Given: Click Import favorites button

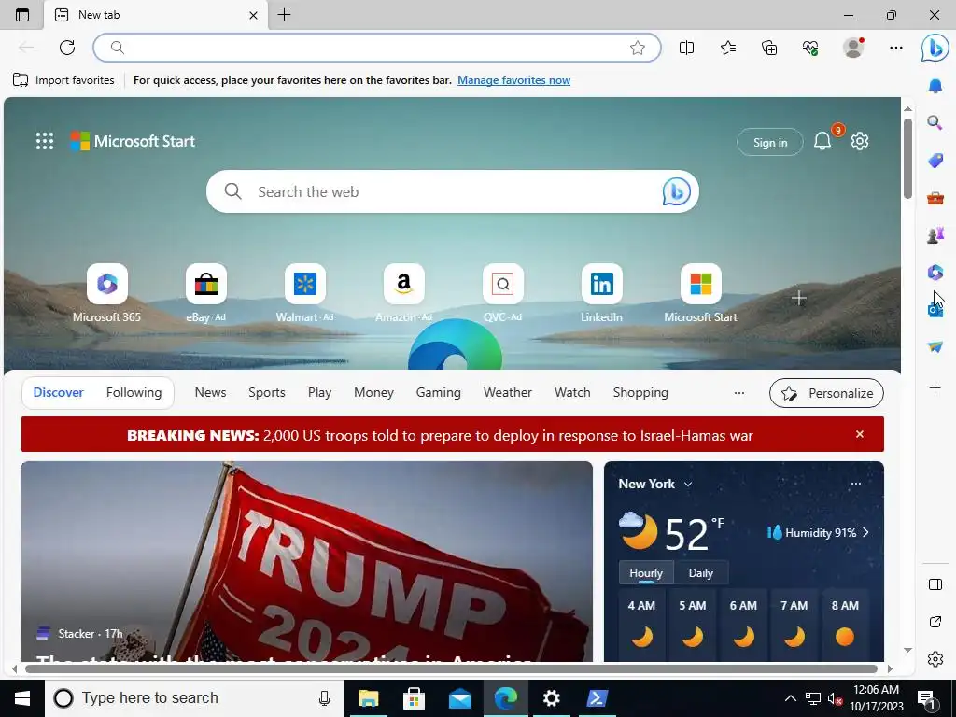Looking at the screenshot, I should 63,80.
